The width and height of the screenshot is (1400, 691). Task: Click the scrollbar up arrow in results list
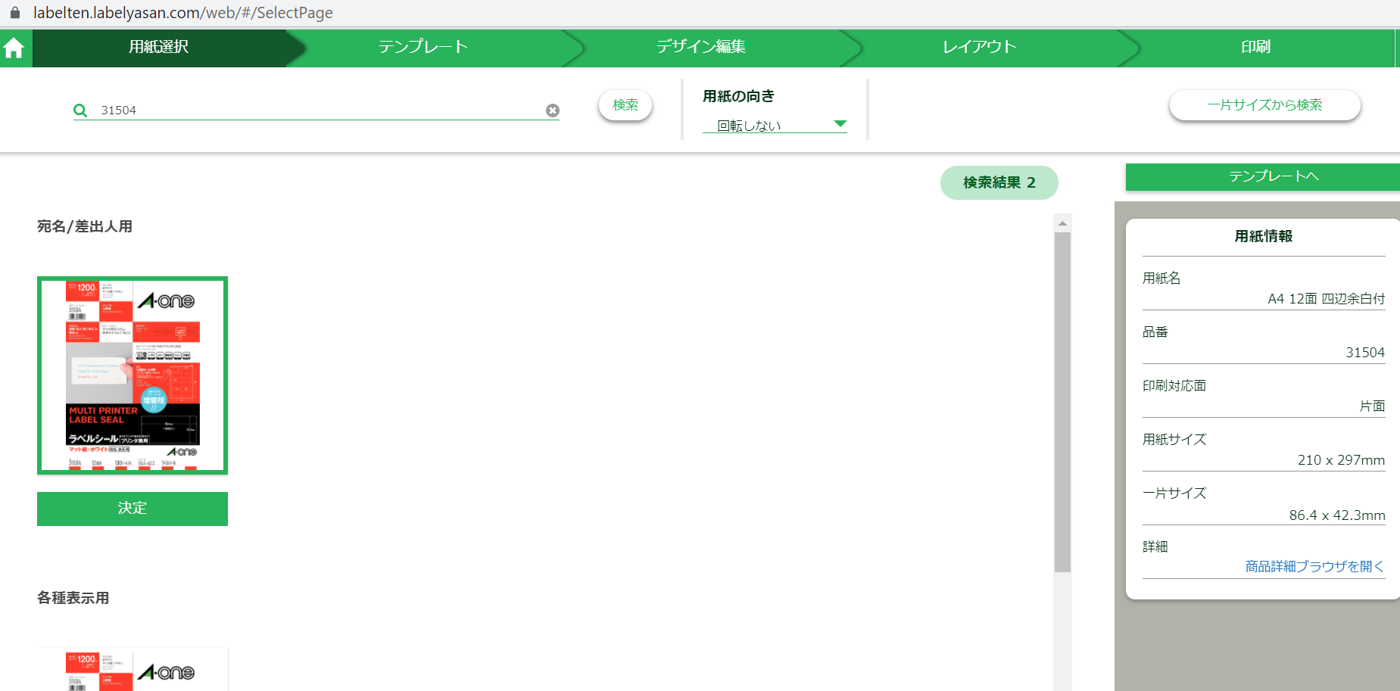[x=1062, y=223]
